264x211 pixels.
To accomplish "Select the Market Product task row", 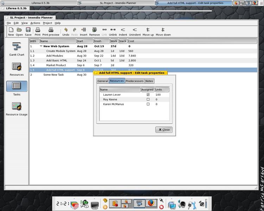I will coord(143,65).
